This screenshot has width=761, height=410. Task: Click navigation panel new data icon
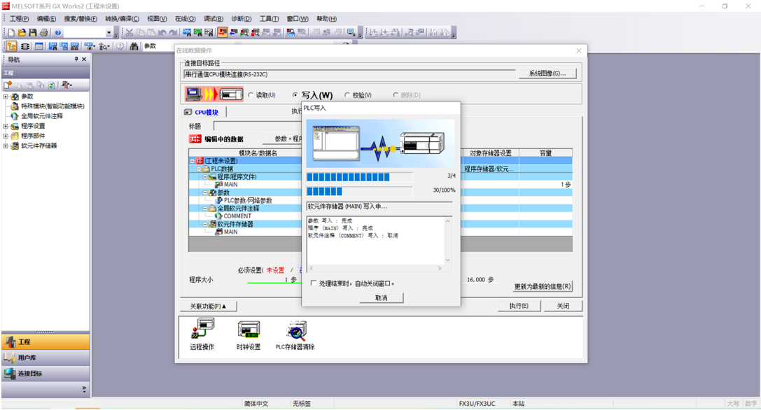click(7, 85)
